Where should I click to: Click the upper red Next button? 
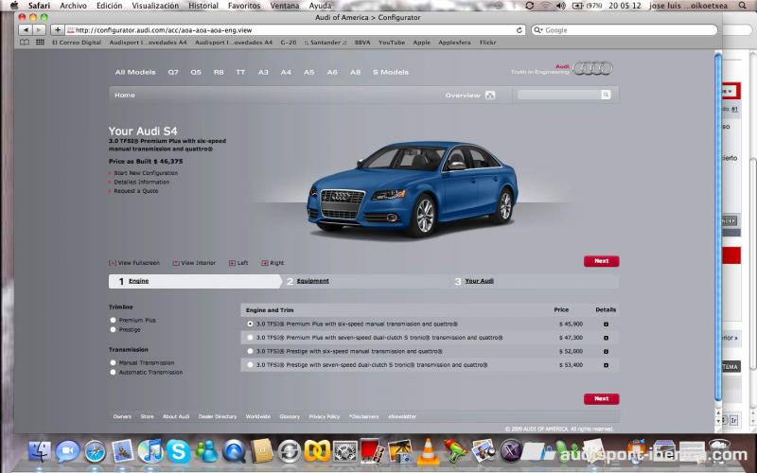[601, 261]
